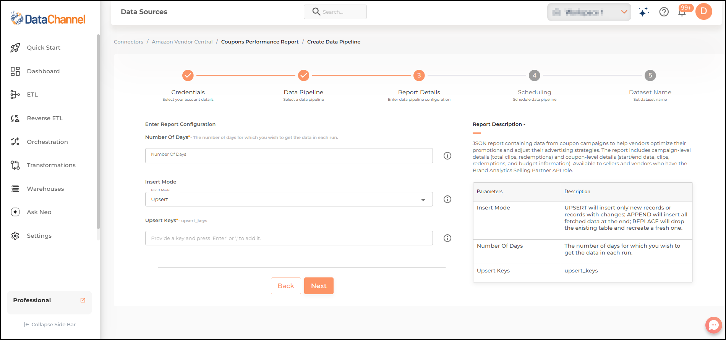
Task: Click 'Enter Report Configuration' heading
Action: 180,124
